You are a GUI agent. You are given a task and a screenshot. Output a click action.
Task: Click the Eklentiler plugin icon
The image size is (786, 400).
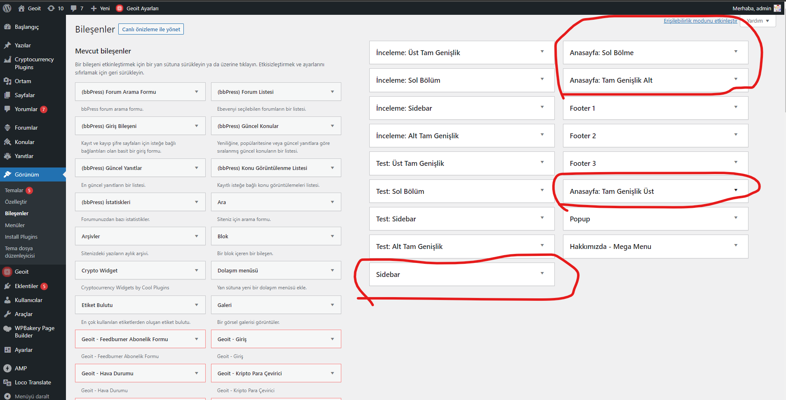(x=7, y=286)
